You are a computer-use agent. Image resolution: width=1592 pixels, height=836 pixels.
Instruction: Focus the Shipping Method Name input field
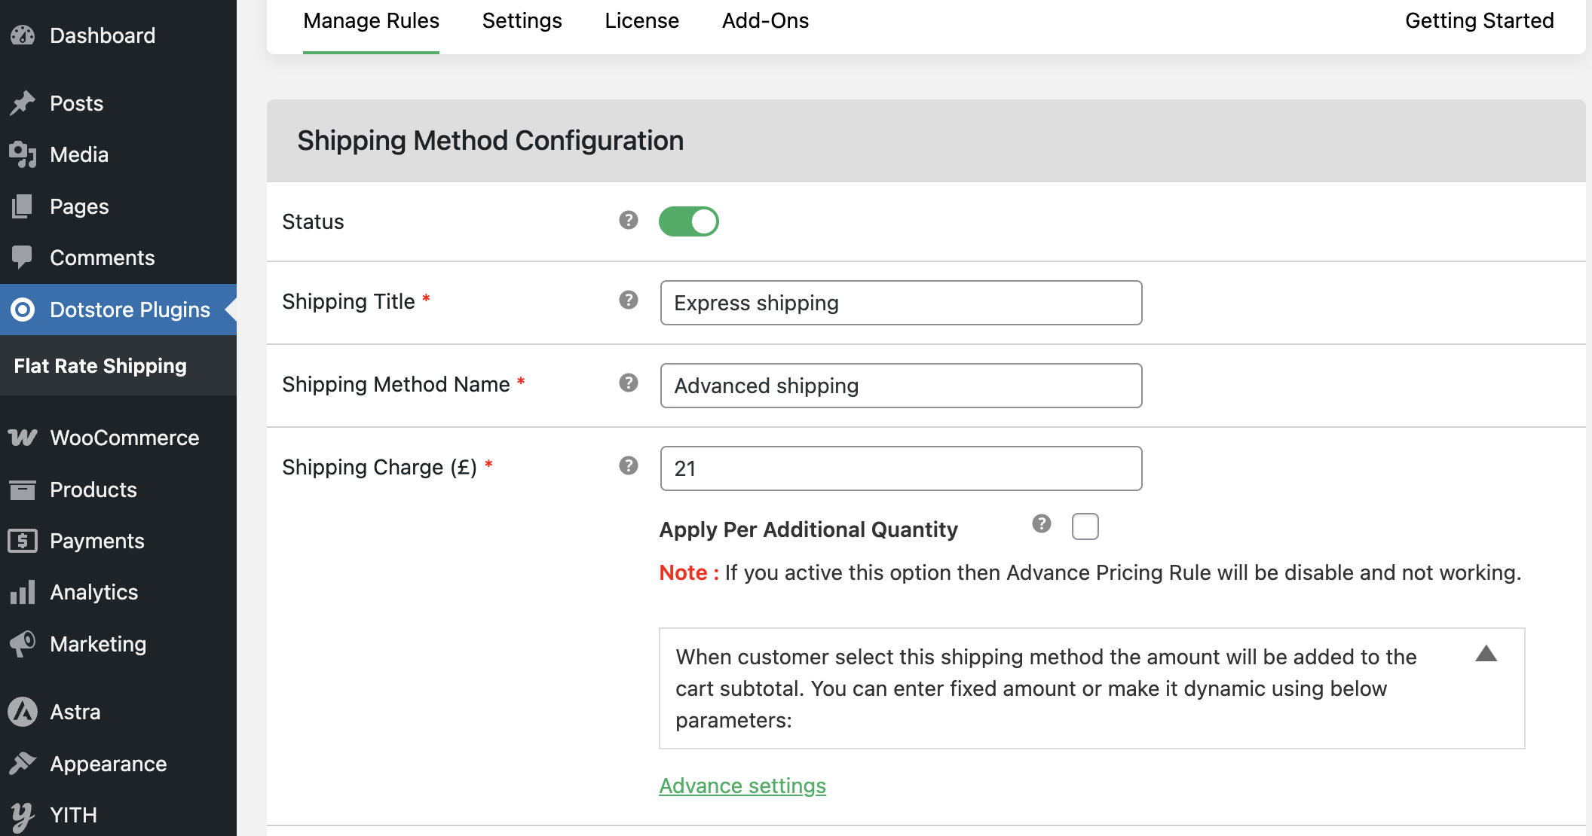pos(901,386)
